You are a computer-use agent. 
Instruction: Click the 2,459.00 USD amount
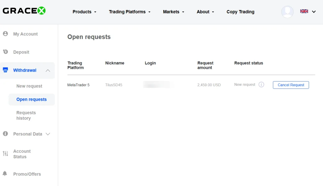(x=209, y=85)
